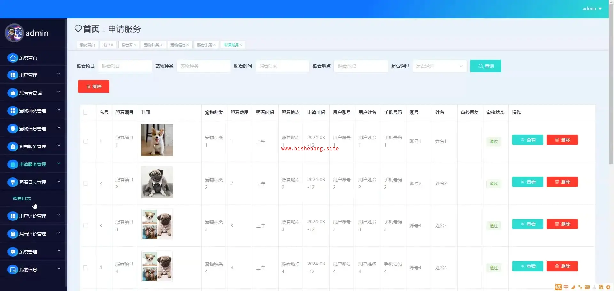The height and width of the screenshot is (291, 614).
Task: Switch to the 系统首页 tab
Action: 87,45
